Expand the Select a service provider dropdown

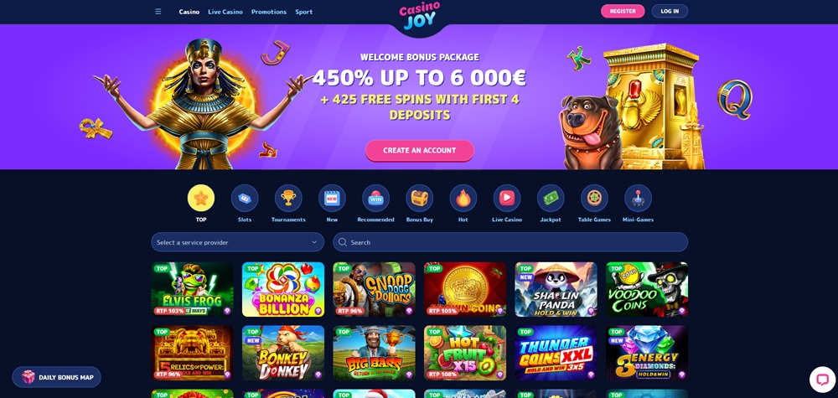click(x=237, y=242)
